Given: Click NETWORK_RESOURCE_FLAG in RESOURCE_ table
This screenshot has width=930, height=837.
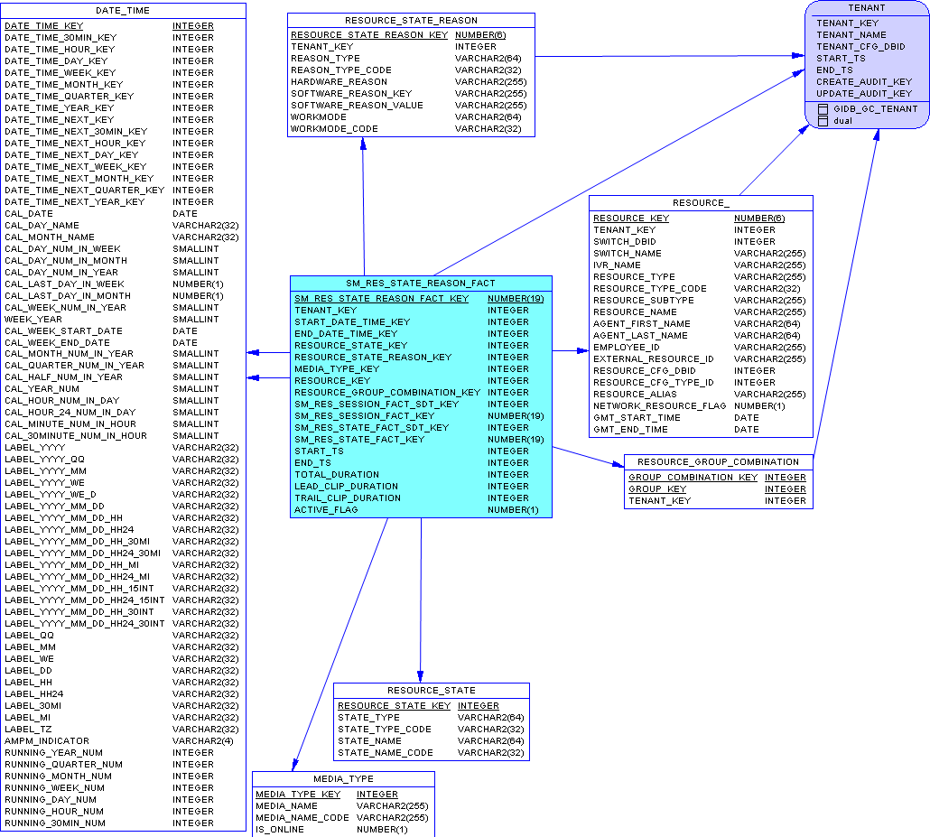Looking at the screenshot, I should tap(659, 406).
